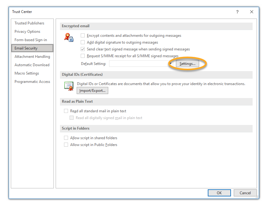
Task: Enable Add digital signature to outgoing messages
Action: point(83,42)
